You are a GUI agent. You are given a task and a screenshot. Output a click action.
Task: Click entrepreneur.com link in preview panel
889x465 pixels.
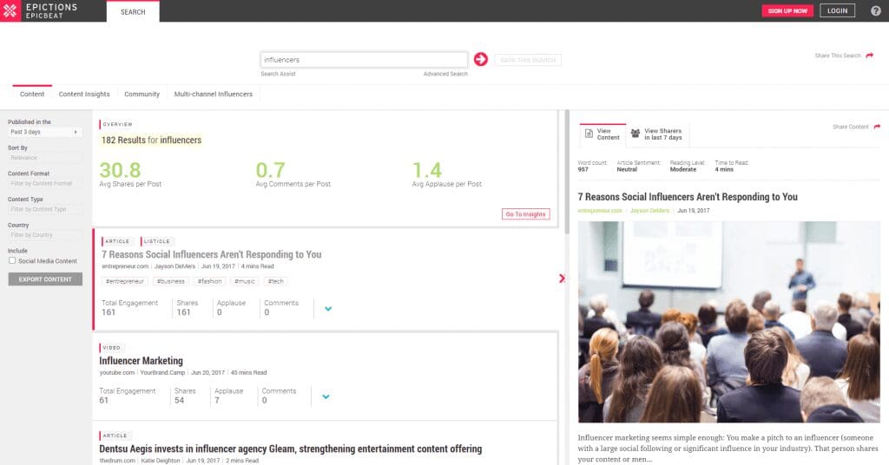[x=600, y=211]
